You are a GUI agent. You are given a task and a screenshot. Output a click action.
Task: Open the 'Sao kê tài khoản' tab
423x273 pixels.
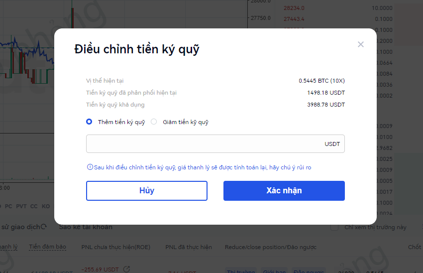[86, 227]
